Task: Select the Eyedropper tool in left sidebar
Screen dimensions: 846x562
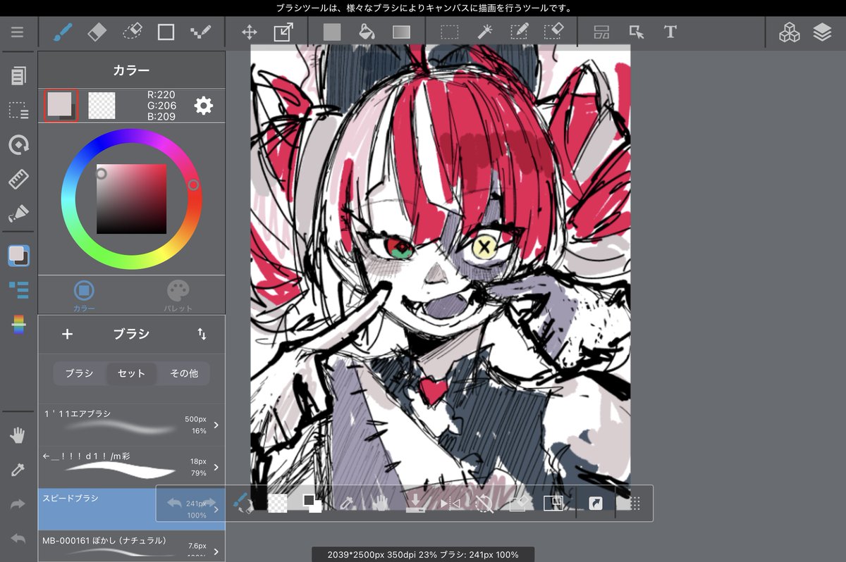Action: pyautogui.click(x=18, y=470)
